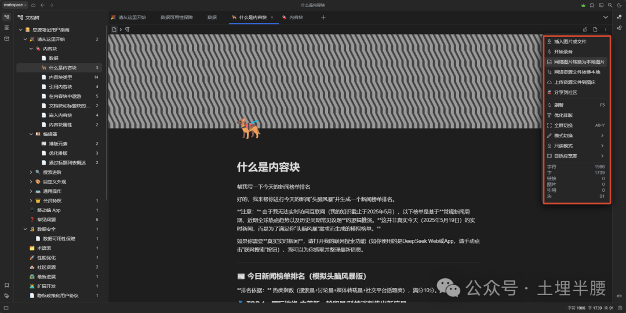Viewport: 626px width, 313px height.
Task: Select 网络图片转换为本地图片
Action: 577,62
